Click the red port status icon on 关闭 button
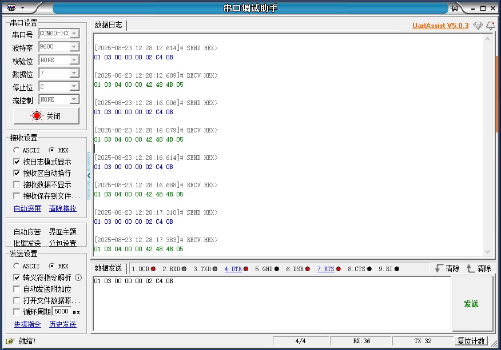This screenshot has width=501, height=350. (x=37, y=116)
